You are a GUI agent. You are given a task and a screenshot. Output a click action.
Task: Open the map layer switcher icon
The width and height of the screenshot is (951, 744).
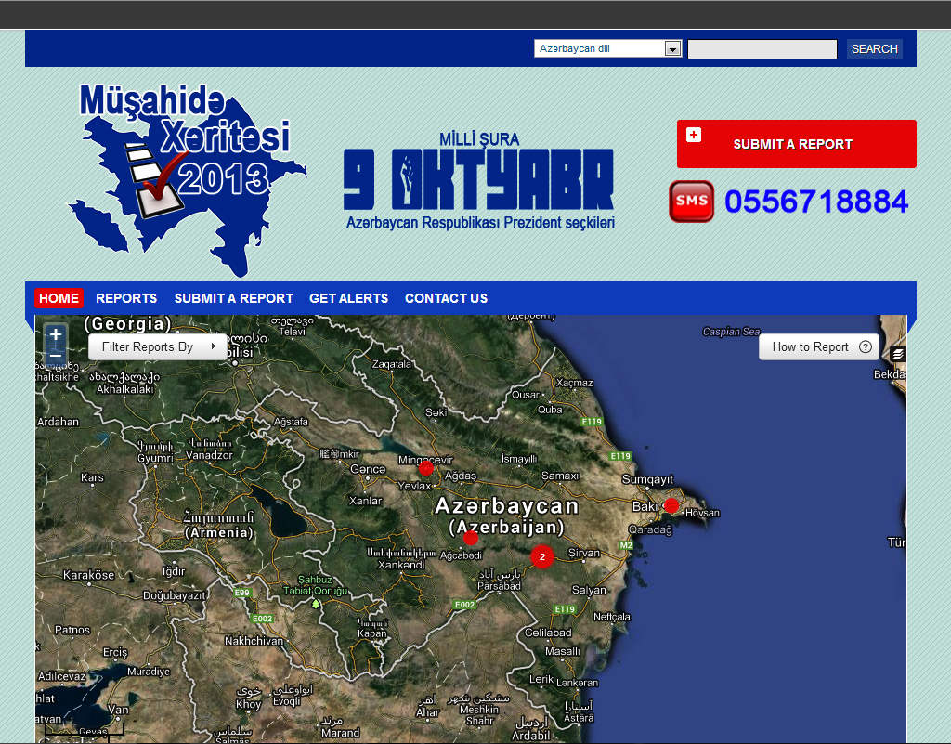pyautogui.click(x=898, y=354)
